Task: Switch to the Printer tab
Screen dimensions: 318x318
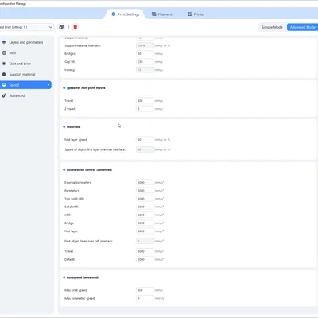Action: point(196,14)
